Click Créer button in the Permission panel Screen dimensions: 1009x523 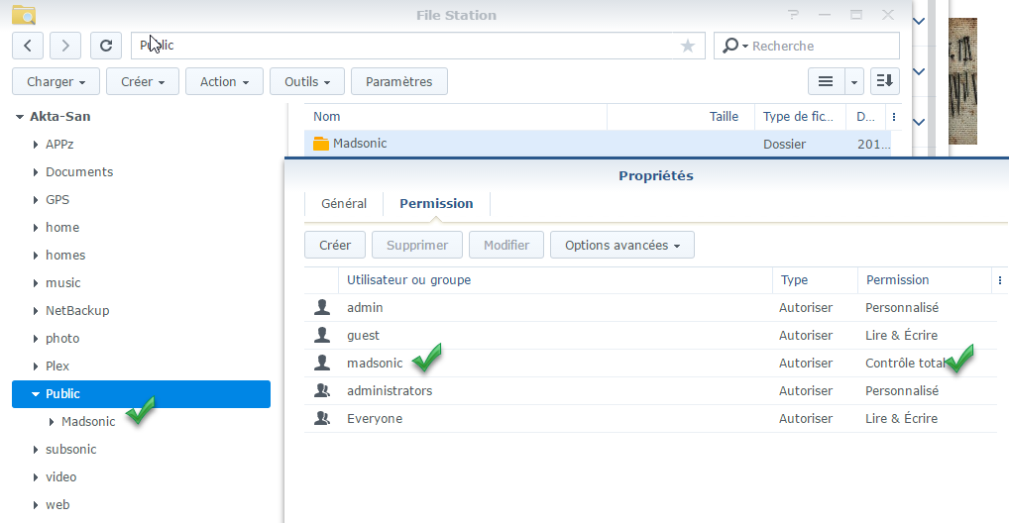(335, 245)
